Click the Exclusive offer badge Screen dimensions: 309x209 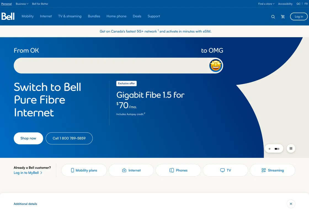coord(127,84)
